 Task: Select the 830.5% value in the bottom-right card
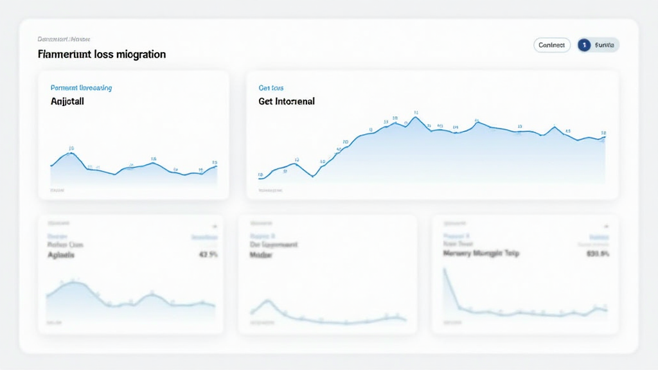(598, 254)
